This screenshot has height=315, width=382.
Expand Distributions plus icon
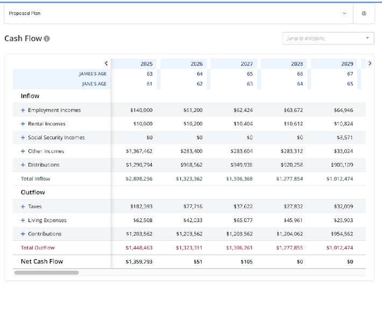(x=23, y=165)
